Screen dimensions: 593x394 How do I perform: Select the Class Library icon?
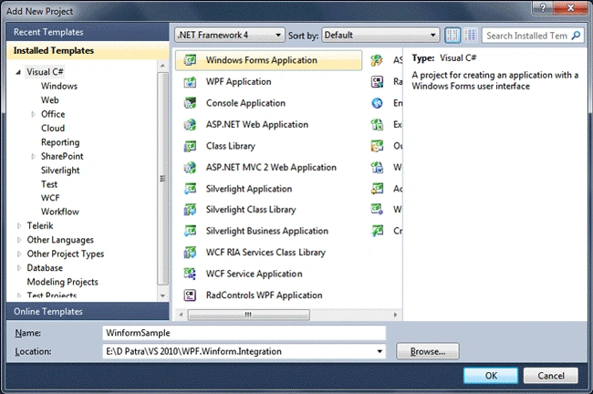190,146
